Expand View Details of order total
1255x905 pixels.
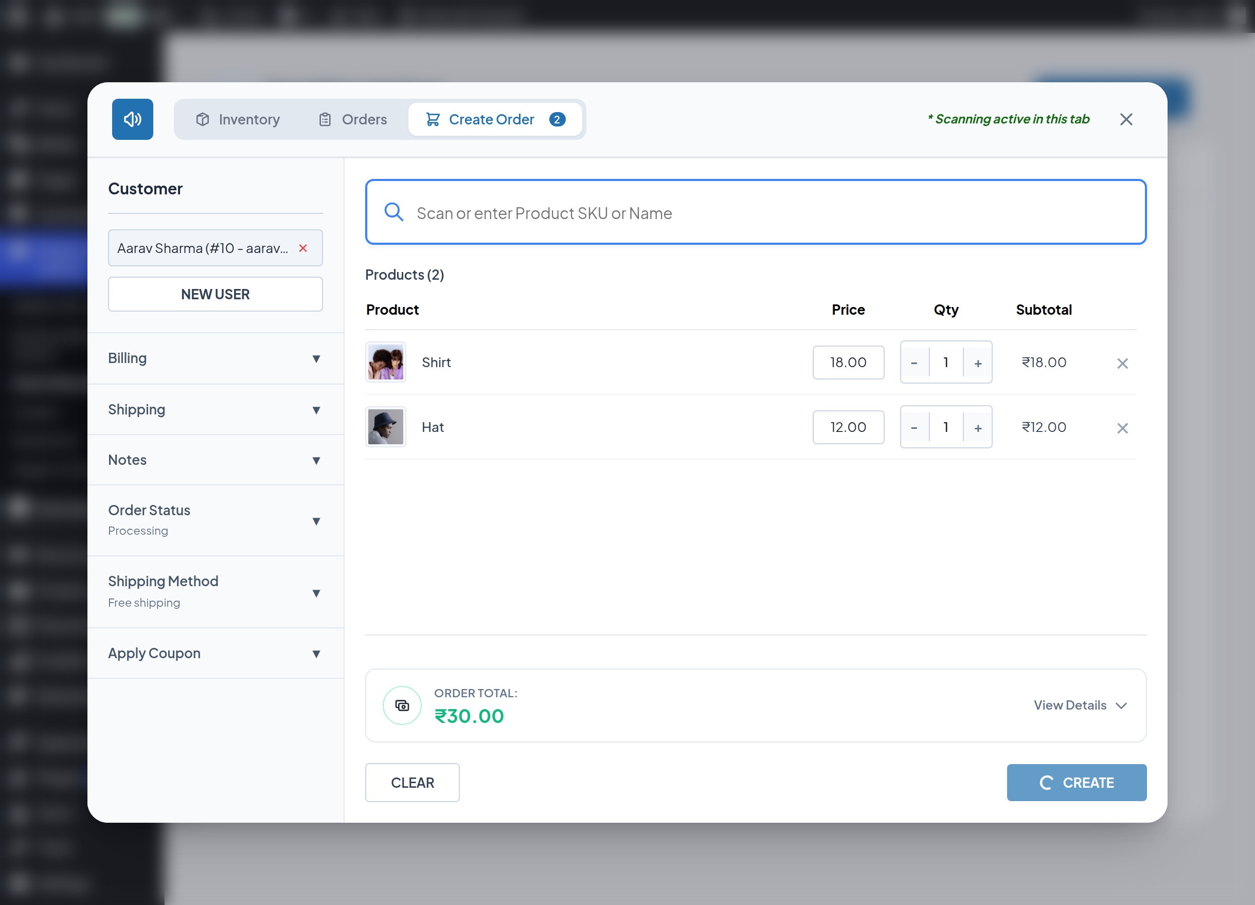click(x=1080, y=705)
